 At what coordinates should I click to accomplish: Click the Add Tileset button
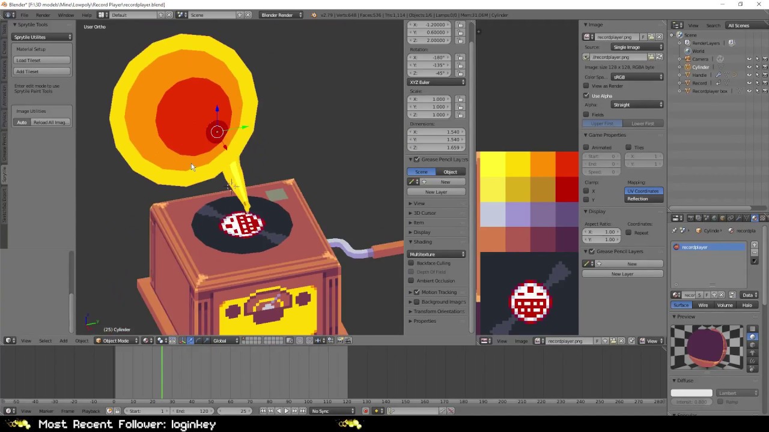pos(42,71)
